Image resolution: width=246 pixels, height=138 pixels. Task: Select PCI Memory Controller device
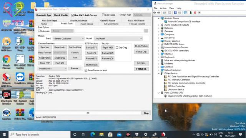coord(179,80)
